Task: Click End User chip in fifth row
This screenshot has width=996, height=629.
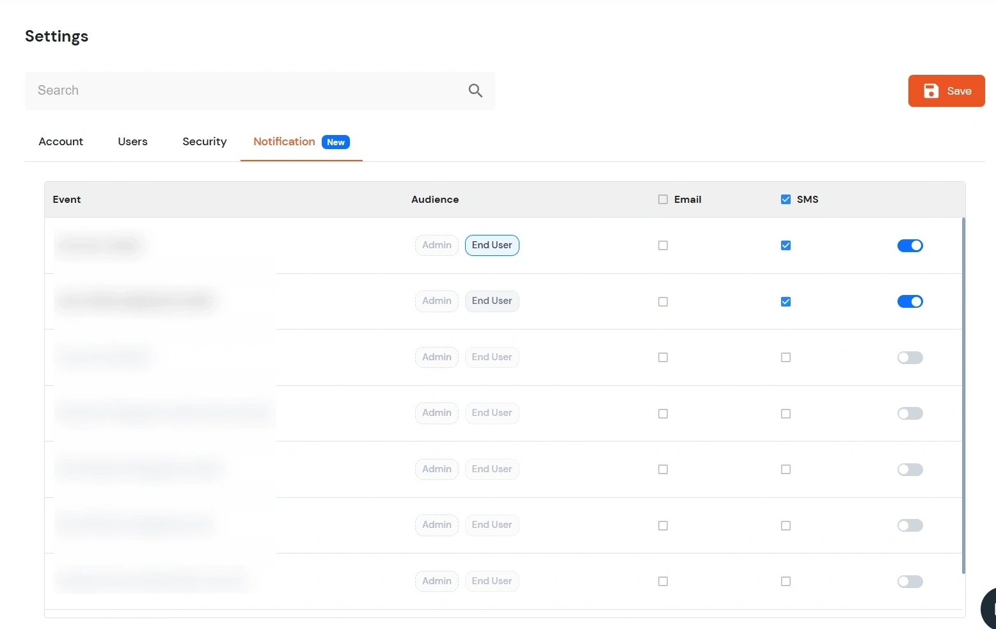Action: coord(492,469)
